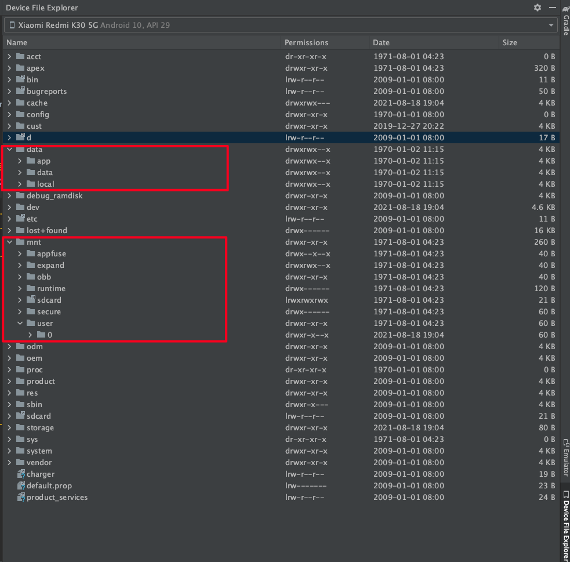Viewport: 570px width, 562px height.
Task: Select the bin symlink folder icon
Action: (x=21, y=79)
